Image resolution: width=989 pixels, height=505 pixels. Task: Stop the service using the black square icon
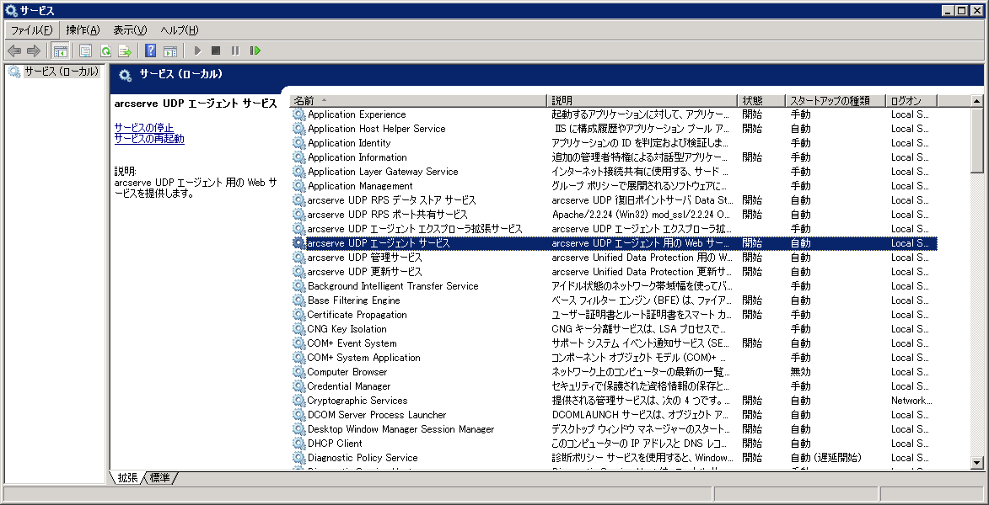(x=218, y=50)
